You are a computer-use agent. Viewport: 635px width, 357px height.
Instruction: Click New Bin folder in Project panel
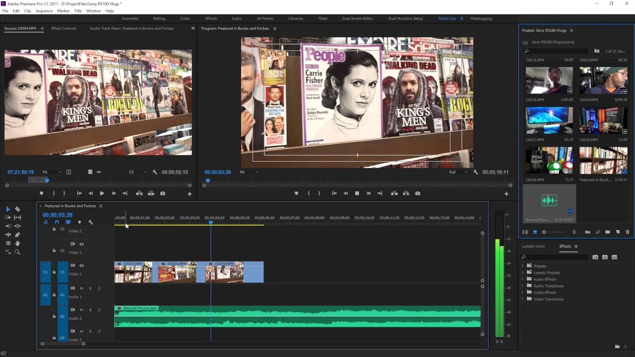(608, 232)
